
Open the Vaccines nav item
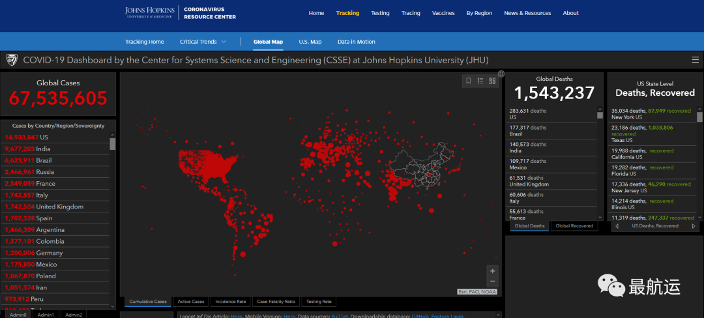point(443,13)
